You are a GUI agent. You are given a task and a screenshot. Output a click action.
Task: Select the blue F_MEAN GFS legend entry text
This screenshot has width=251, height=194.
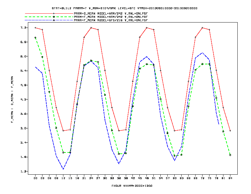click(111, 20)
